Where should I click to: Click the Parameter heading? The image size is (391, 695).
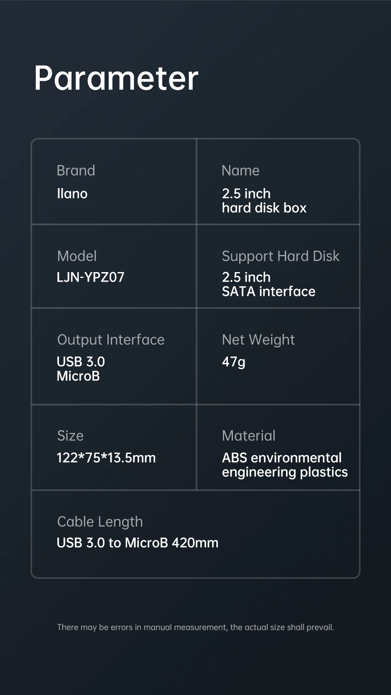116,78
